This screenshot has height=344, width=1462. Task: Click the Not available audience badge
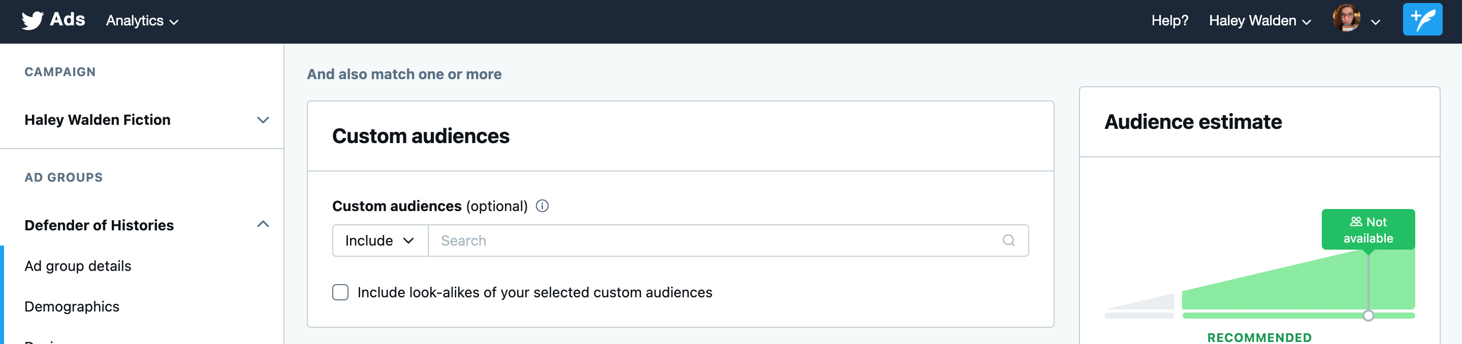[x=1368, y=229]
